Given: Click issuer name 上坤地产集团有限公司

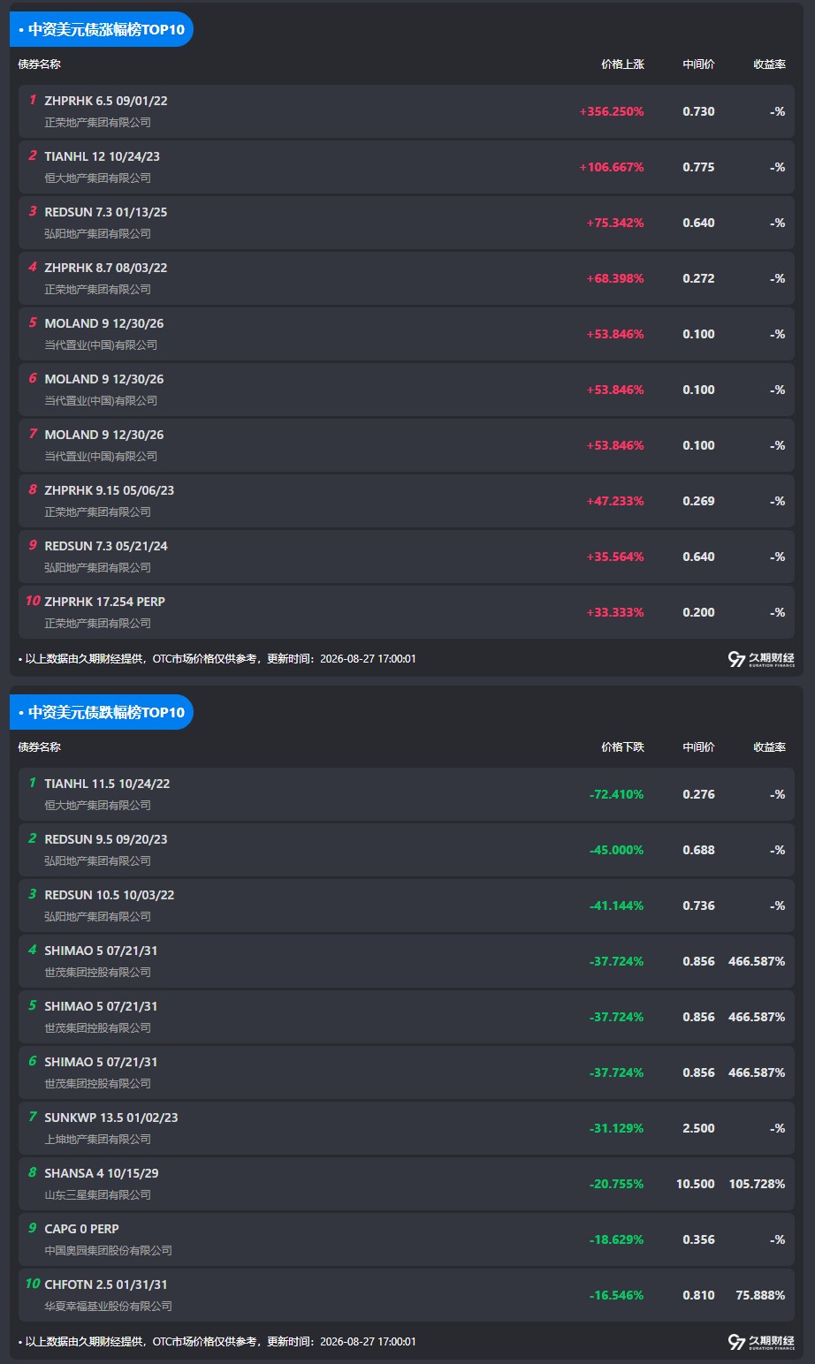Looking at the screenshot, I should [x=98, y=1140].
